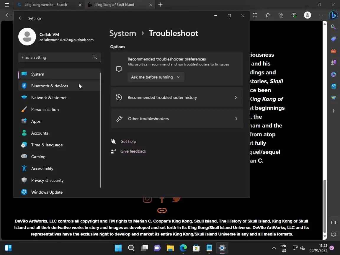
Task: Click the webpage link chain icon
Action: pyautogui.click(x=162, y=210)
